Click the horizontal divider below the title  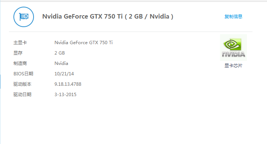pos(131,32)
